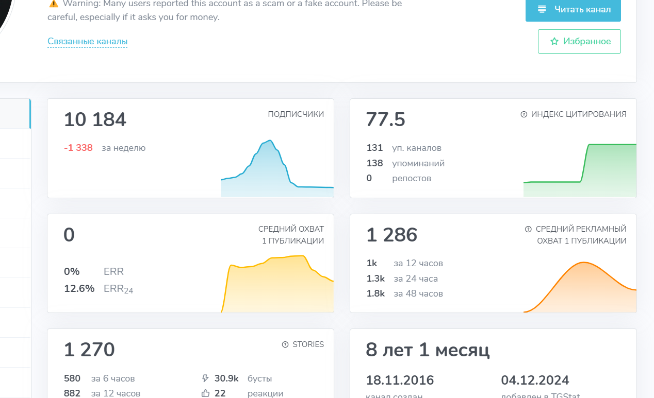Click the 12.6% ERR24 value

tap(79, 288)
